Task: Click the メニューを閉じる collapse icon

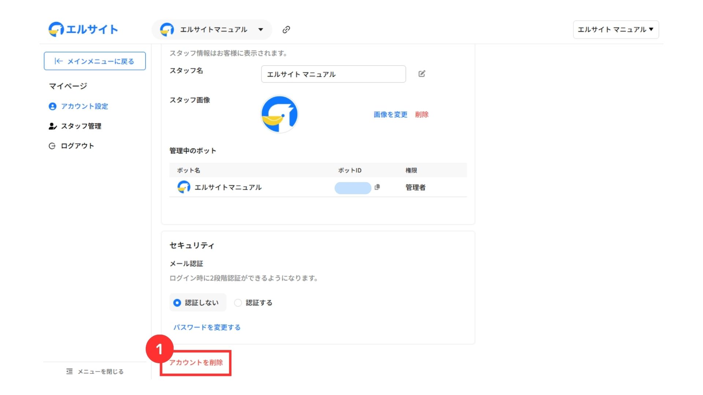Action: 70,372
